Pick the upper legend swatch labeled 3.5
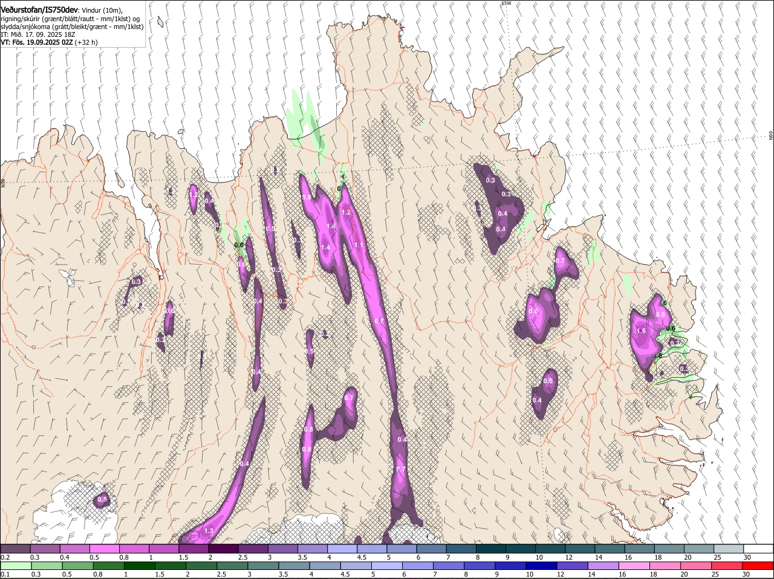The height and width of the screenshot is (579, 774). click(313, 548)
